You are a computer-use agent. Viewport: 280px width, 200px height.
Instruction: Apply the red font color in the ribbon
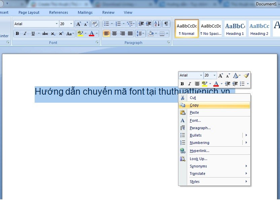[91, 34]
